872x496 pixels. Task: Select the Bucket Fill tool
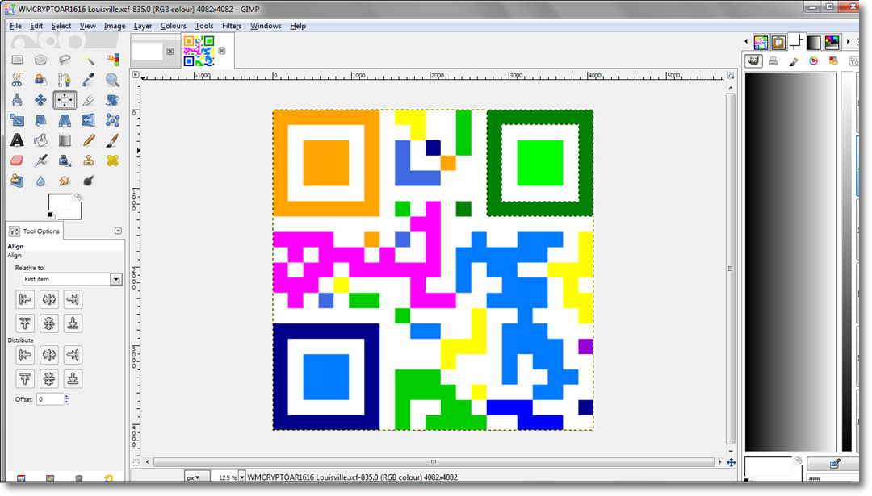[x=40, y=140]
